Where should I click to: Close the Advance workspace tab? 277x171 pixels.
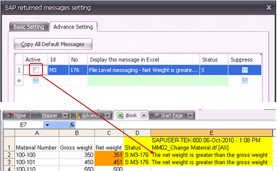(107, 115)
